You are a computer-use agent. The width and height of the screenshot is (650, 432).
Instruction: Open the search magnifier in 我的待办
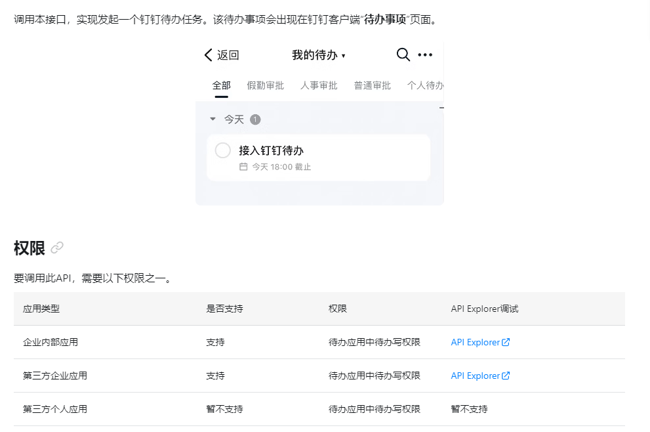(403, 54)
